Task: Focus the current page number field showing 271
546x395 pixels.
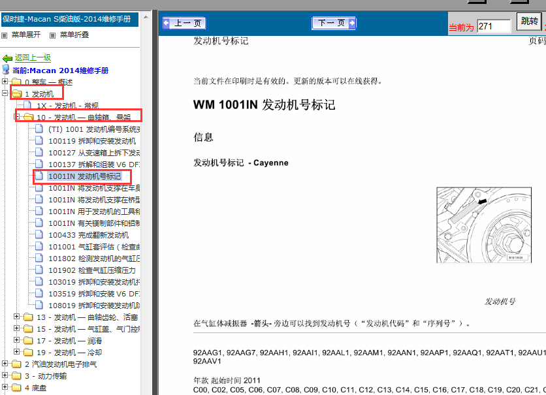Action: [x=493, y=27]
